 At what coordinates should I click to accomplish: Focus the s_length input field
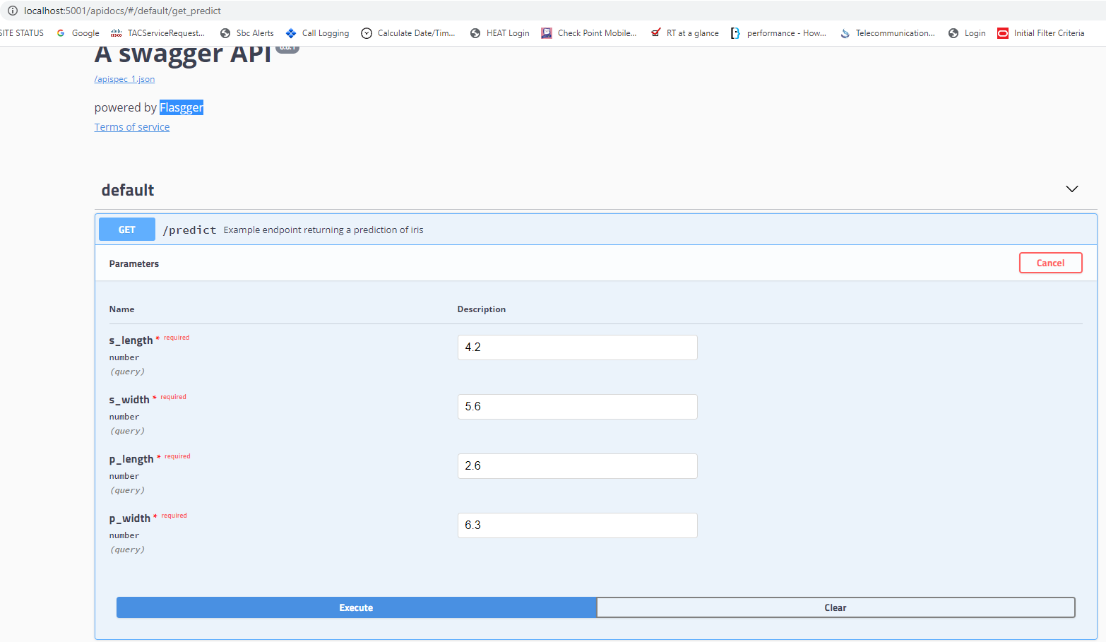577,347
